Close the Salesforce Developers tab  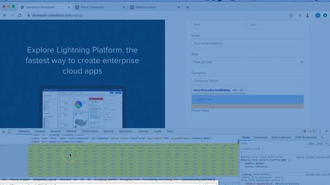coord(69,7)
